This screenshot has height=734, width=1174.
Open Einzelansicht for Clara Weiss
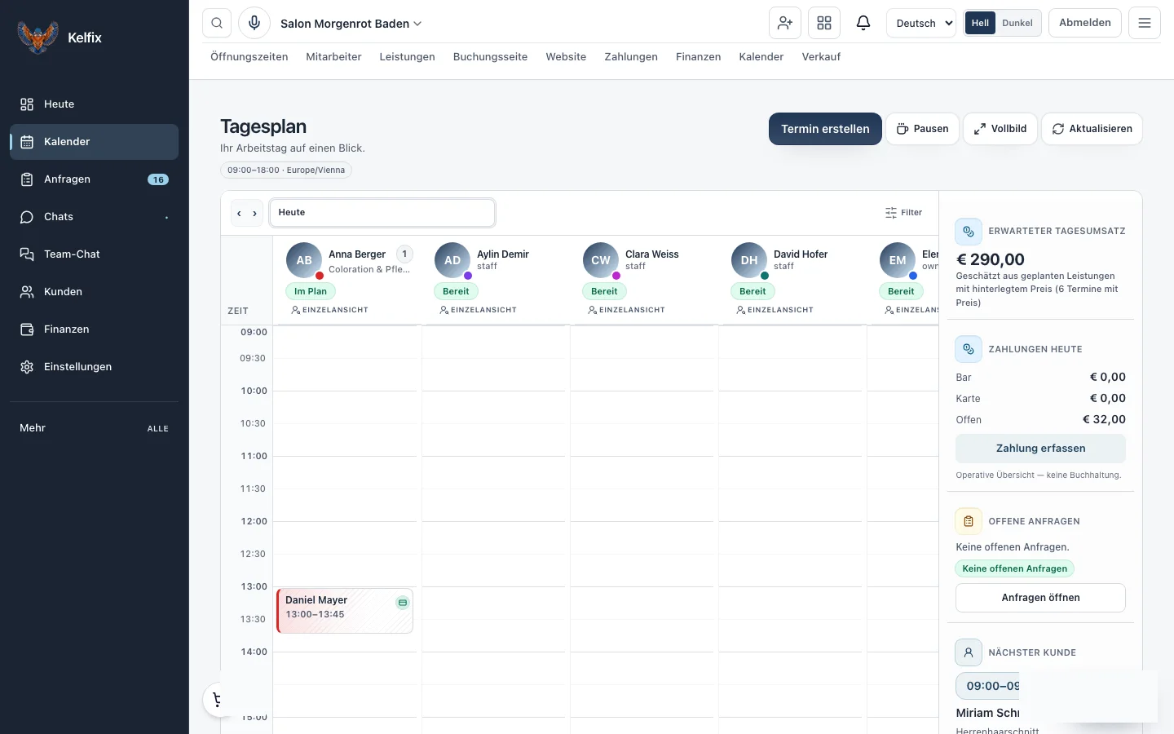626,310
